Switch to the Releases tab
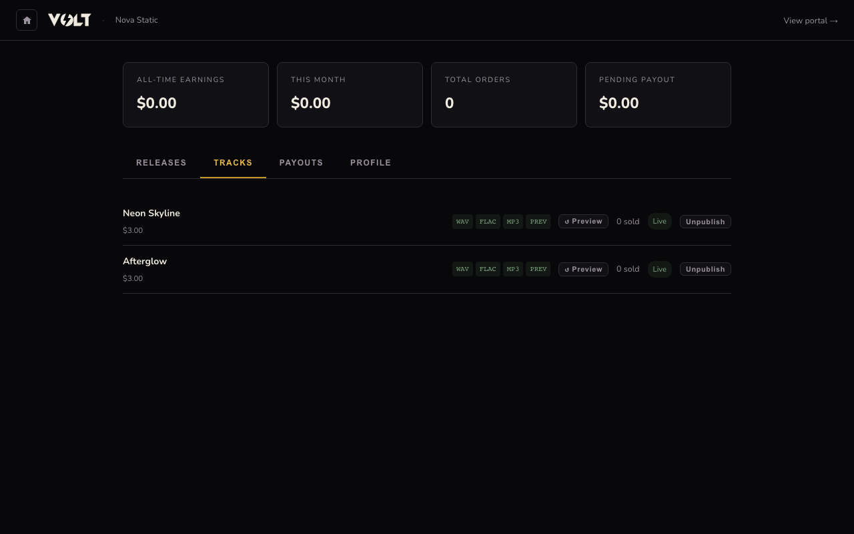This screenshot has height=534, width=854. (x=161, y=163)
